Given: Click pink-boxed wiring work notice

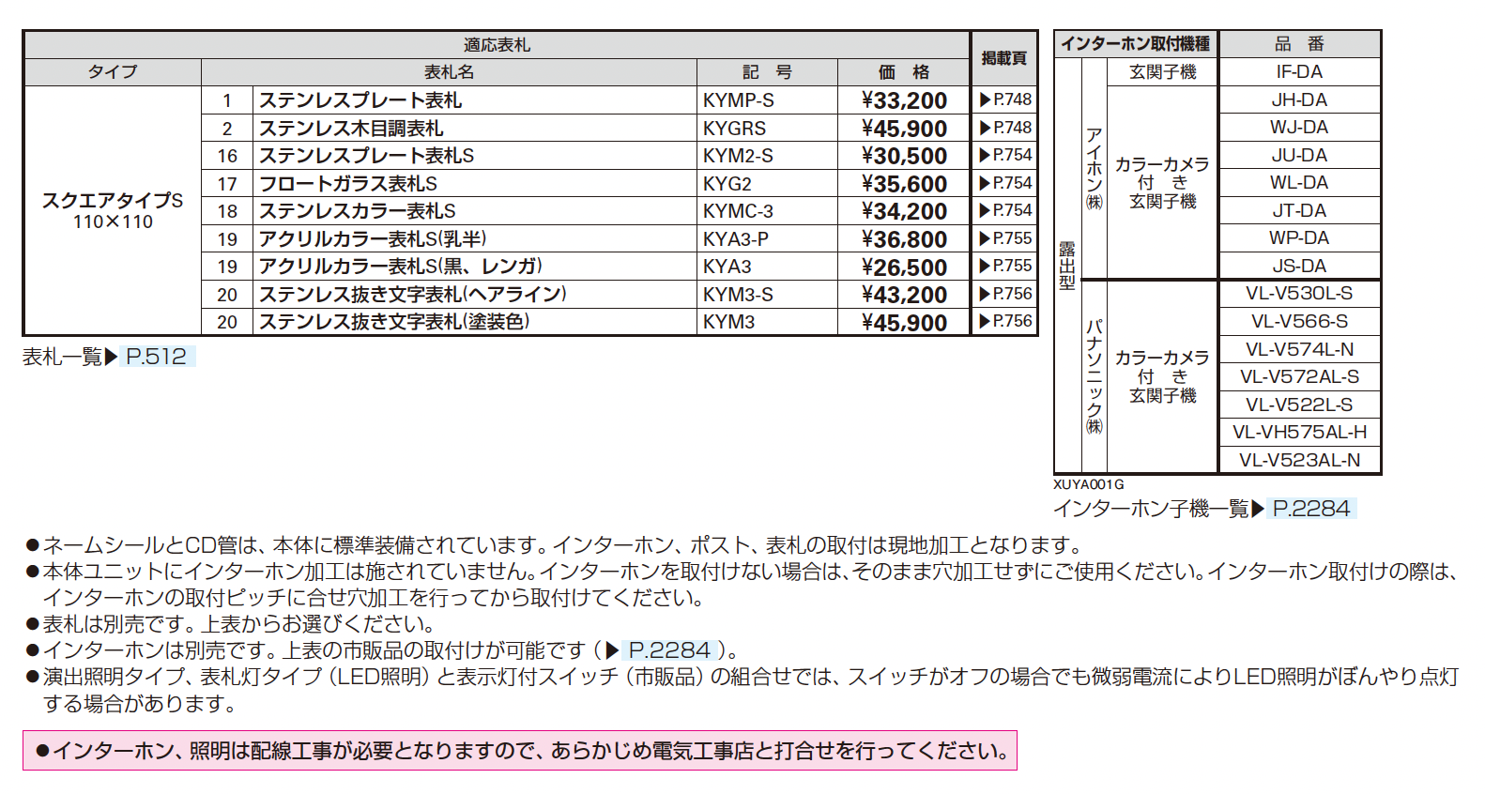Looking at the screenshot, I should (520, 751).
